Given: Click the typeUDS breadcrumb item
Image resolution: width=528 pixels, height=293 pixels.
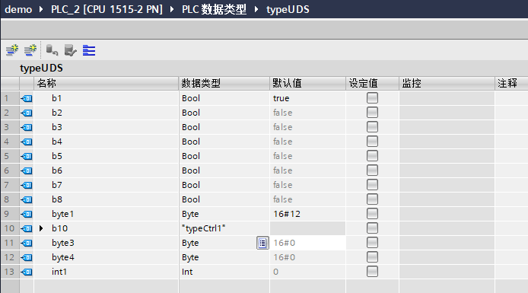Looking at the screenshot, I should tap(288, 9).
